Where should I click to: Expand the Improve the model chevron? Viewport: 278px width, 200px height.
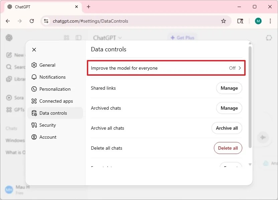click(x=240, y=68)
